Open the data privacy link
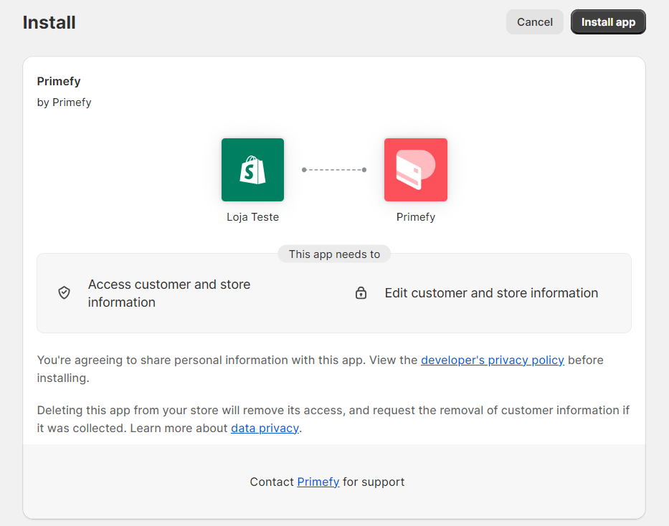 [265, 428]
